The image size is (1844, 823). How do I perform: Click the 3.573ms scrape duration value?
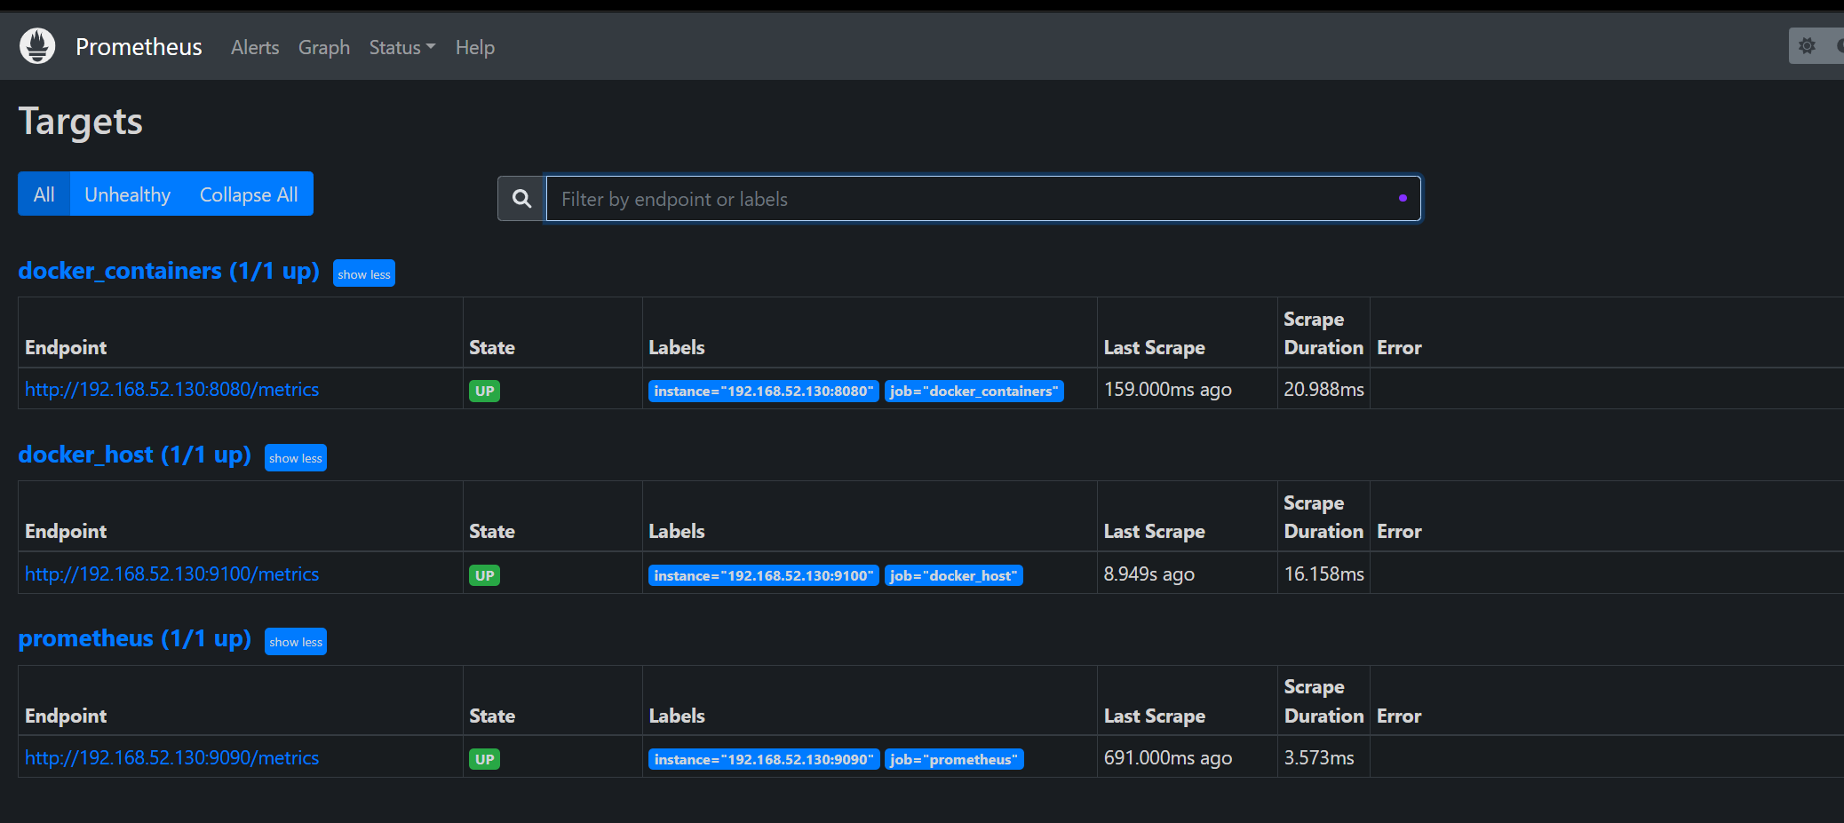(x=1319, y=758)
